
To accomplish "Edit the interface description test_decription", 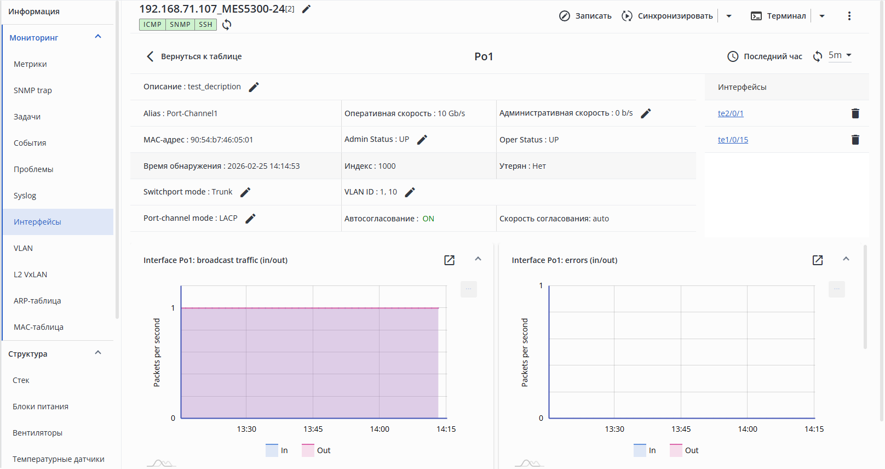I will coord(254,87).
